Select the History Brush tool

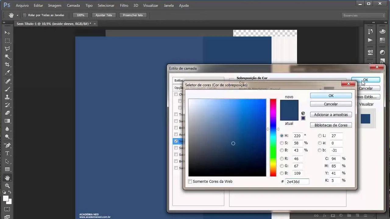7,105
